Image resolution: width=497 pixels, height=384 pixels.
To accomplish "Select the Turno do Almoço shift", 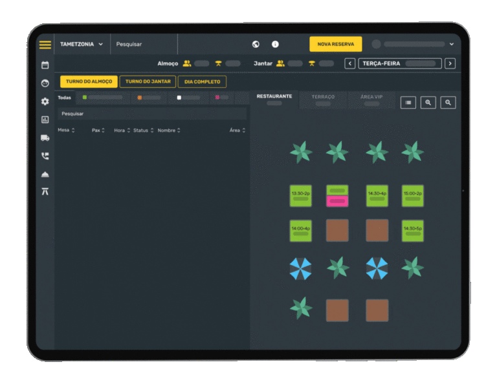I will click(89, 81).
